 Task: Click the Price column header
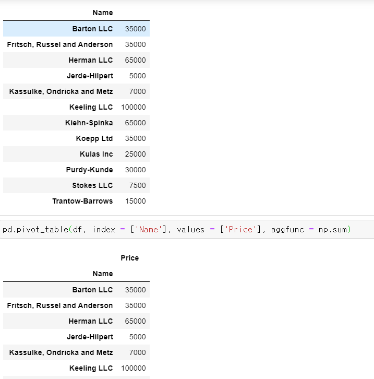pos(130,258)
